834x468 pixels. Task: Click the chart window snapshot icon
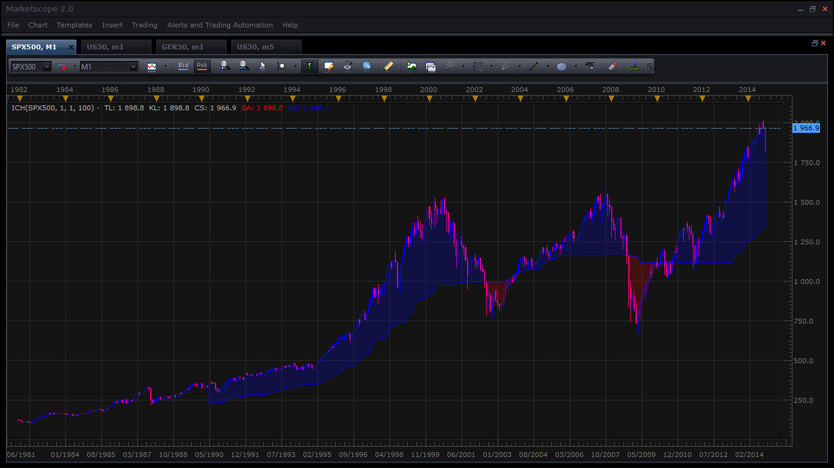[x=430, y=66]
